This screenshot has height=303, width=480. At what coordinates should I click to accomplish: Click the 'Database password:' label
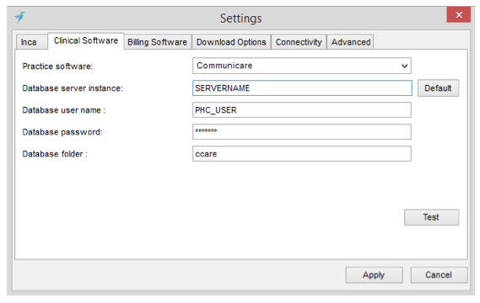tap(62, 132)
